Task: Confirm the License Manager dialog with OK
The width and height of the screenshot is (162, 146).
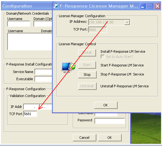Action: tap(106, 105)
